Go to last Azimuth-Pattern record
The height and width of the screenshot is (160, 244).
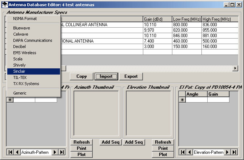tap(62, 152)
